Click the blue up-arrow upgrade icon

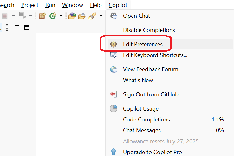click(114, 152)
